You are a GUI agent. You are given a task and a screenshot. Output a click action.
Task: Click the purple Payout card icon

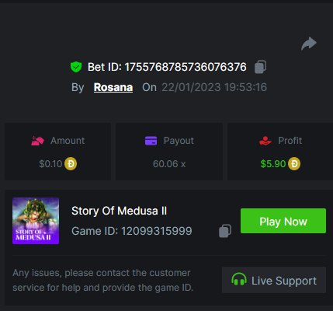click(151, 141)
